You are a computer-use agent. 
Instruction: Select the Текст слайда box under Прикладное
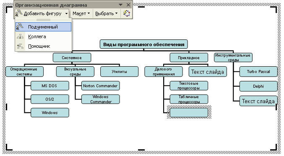click(208, 71)
